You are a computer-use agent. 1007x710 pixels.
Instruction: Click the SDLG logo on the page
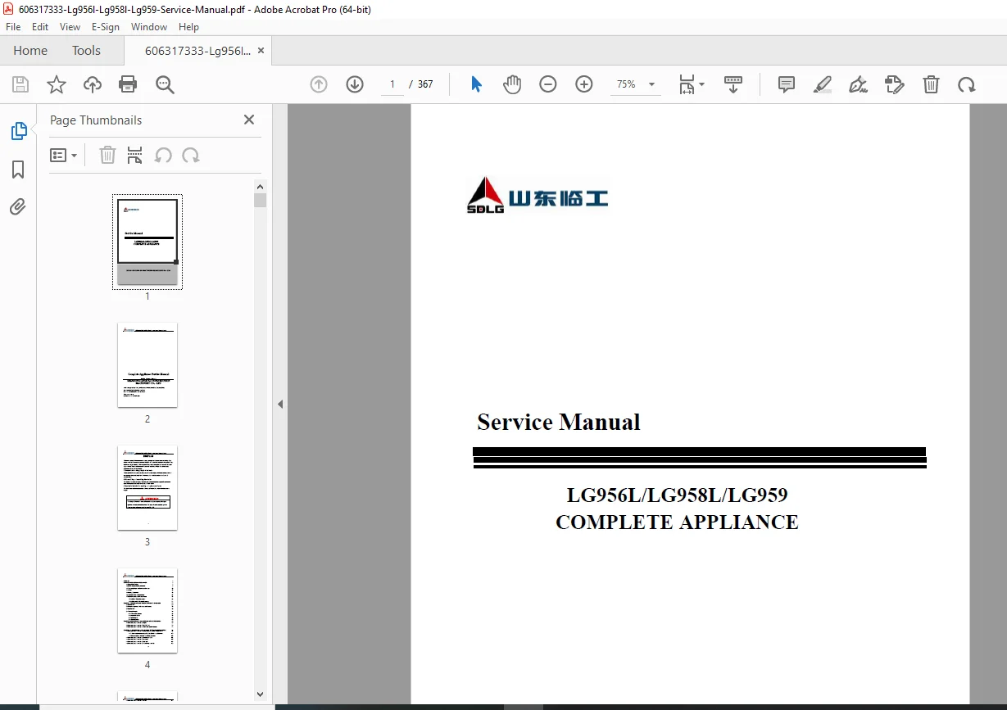click(538, 196)
